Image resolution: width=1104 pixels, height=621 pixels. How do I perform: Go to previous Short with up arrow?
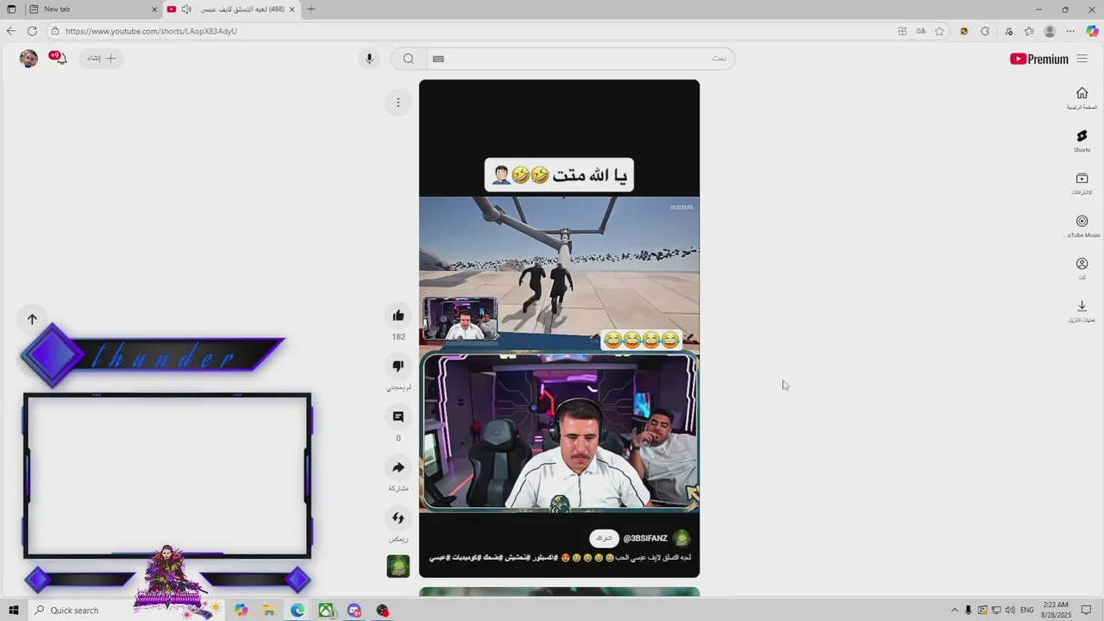(x=32, y=319)
